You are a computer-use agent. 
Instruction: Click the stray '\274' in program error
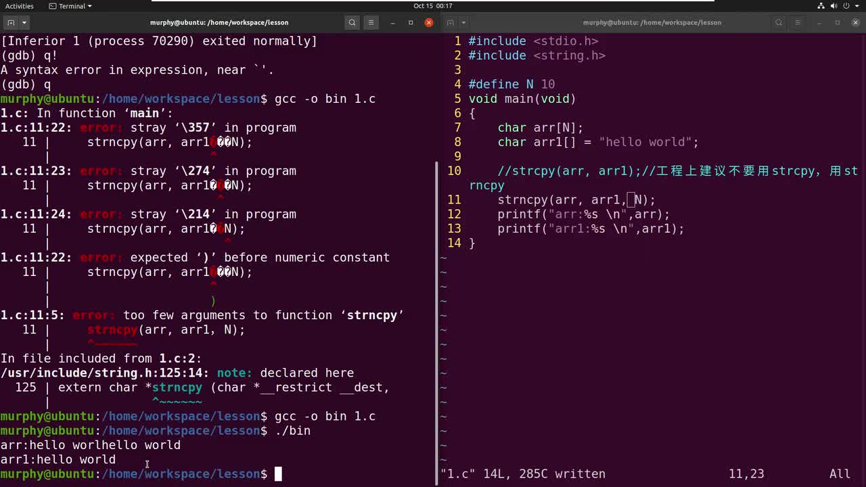148,171
